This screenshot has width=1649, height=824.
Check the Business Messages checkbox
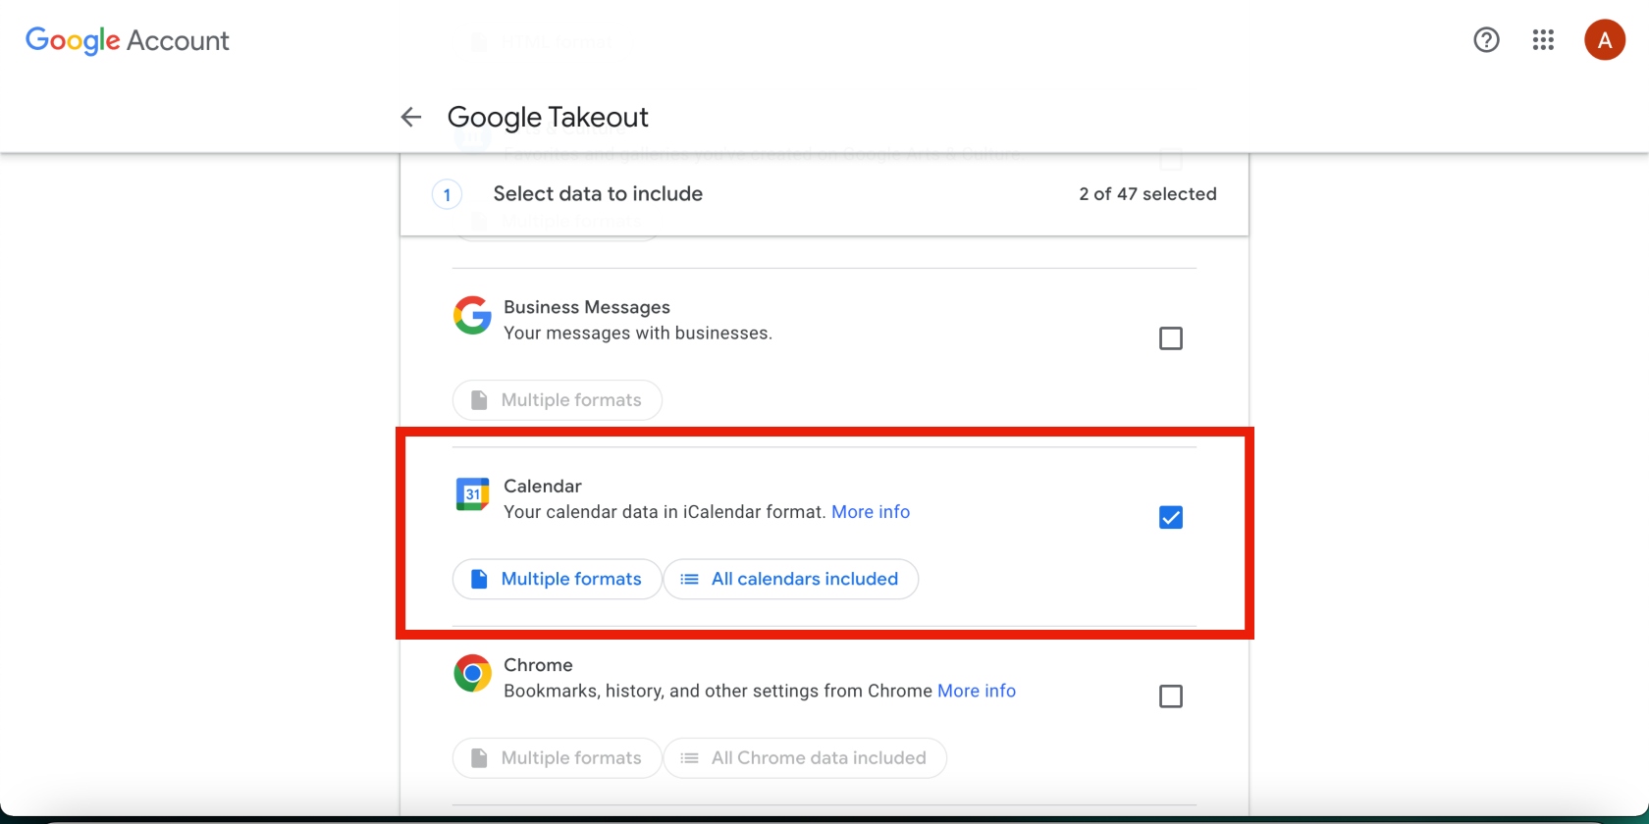coord(1171,338)
